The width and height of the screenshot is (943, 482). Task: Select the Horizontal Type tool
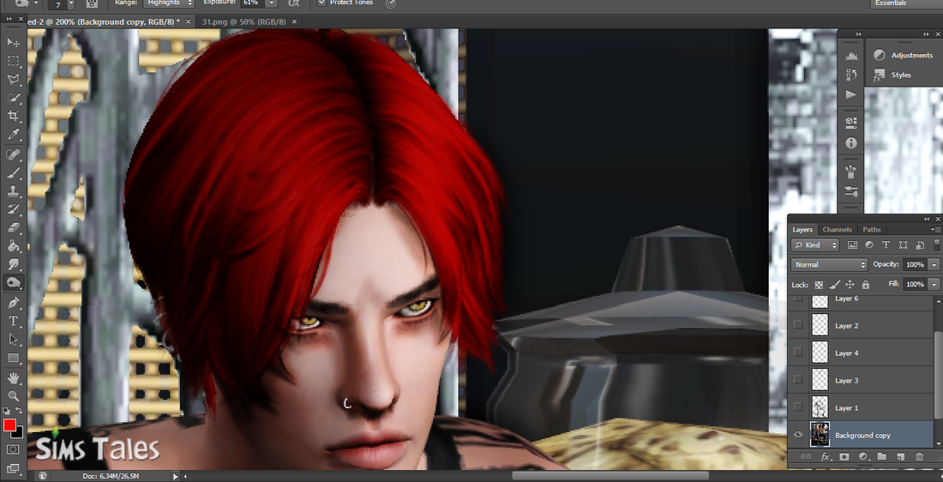[13, 322]
